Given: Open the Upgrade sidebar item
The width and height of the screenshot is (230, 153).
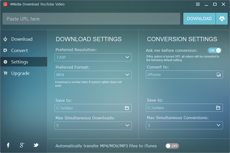Looking at the screenshot, I should click(x=24, y=73).
